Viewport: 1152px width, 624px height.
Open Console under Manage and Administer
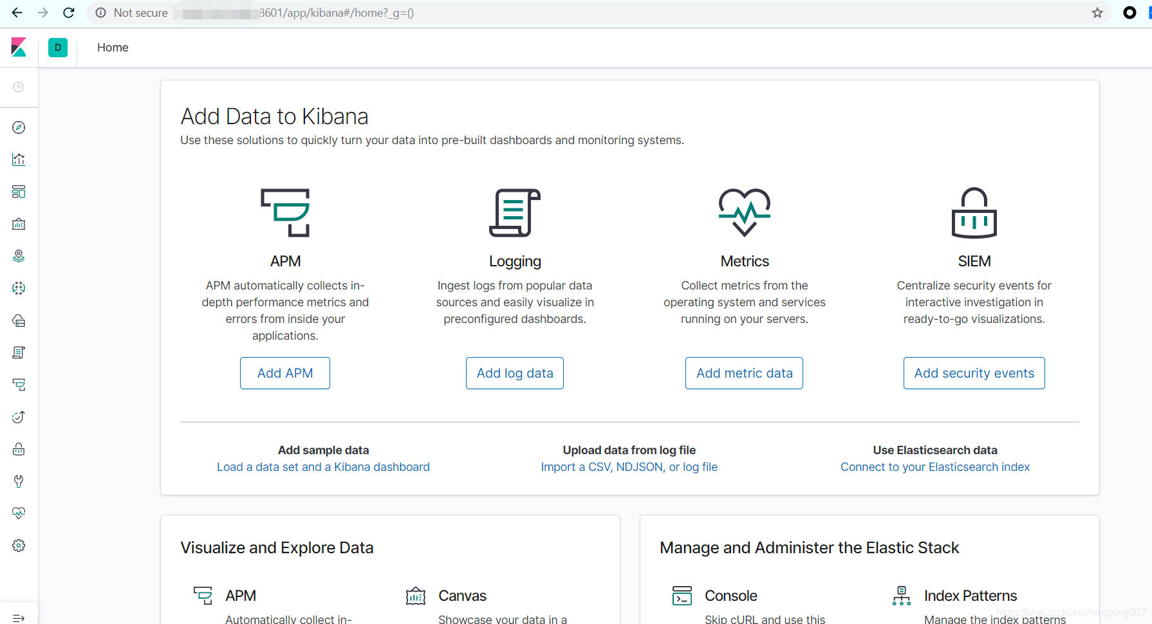tap(730, 596)
